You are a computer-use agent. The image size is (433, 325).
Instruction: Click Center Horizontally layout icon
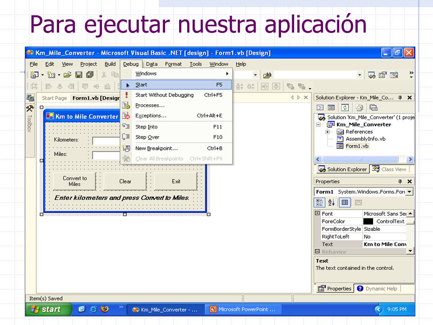tap(265, 86)
